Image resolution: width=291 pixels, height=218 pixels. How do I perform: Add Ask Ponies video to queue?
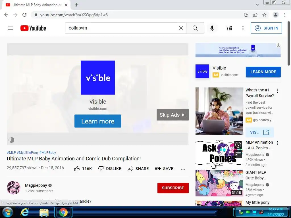click(238, 154)
